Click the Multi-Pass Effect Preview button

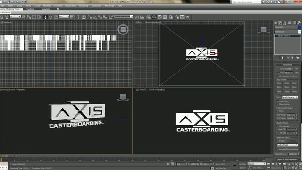[x=293, y=141]
